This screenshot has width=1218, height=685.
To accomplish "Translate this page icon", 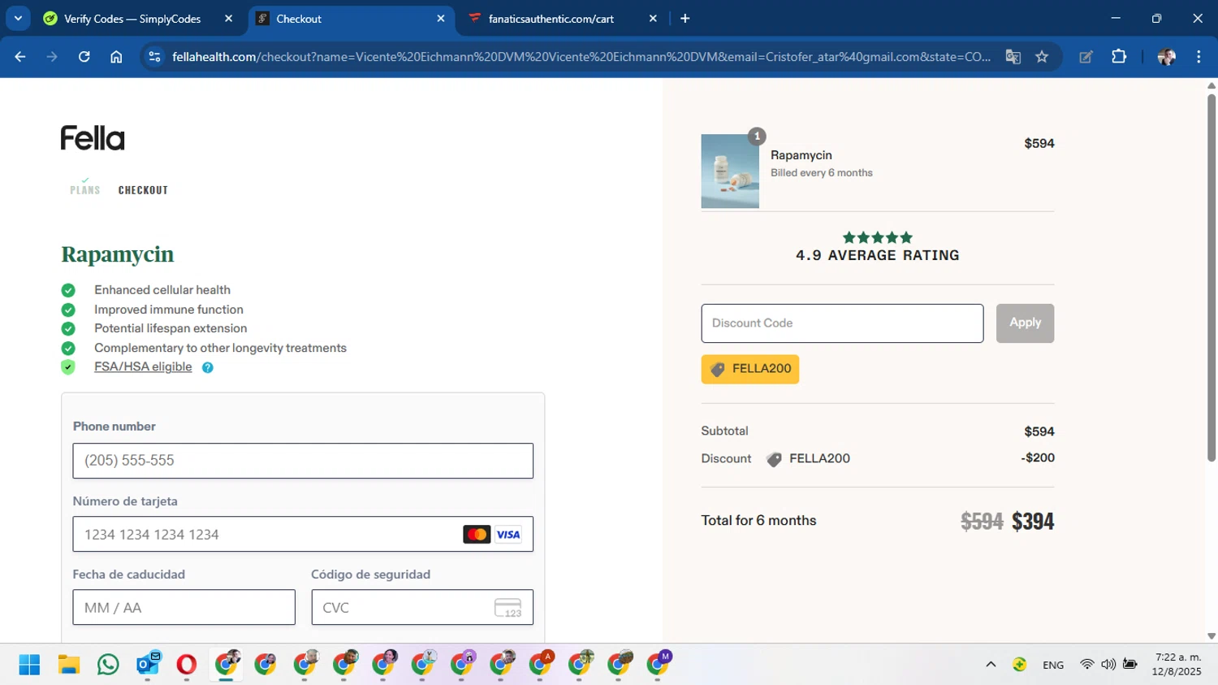I will [1013, 57].
